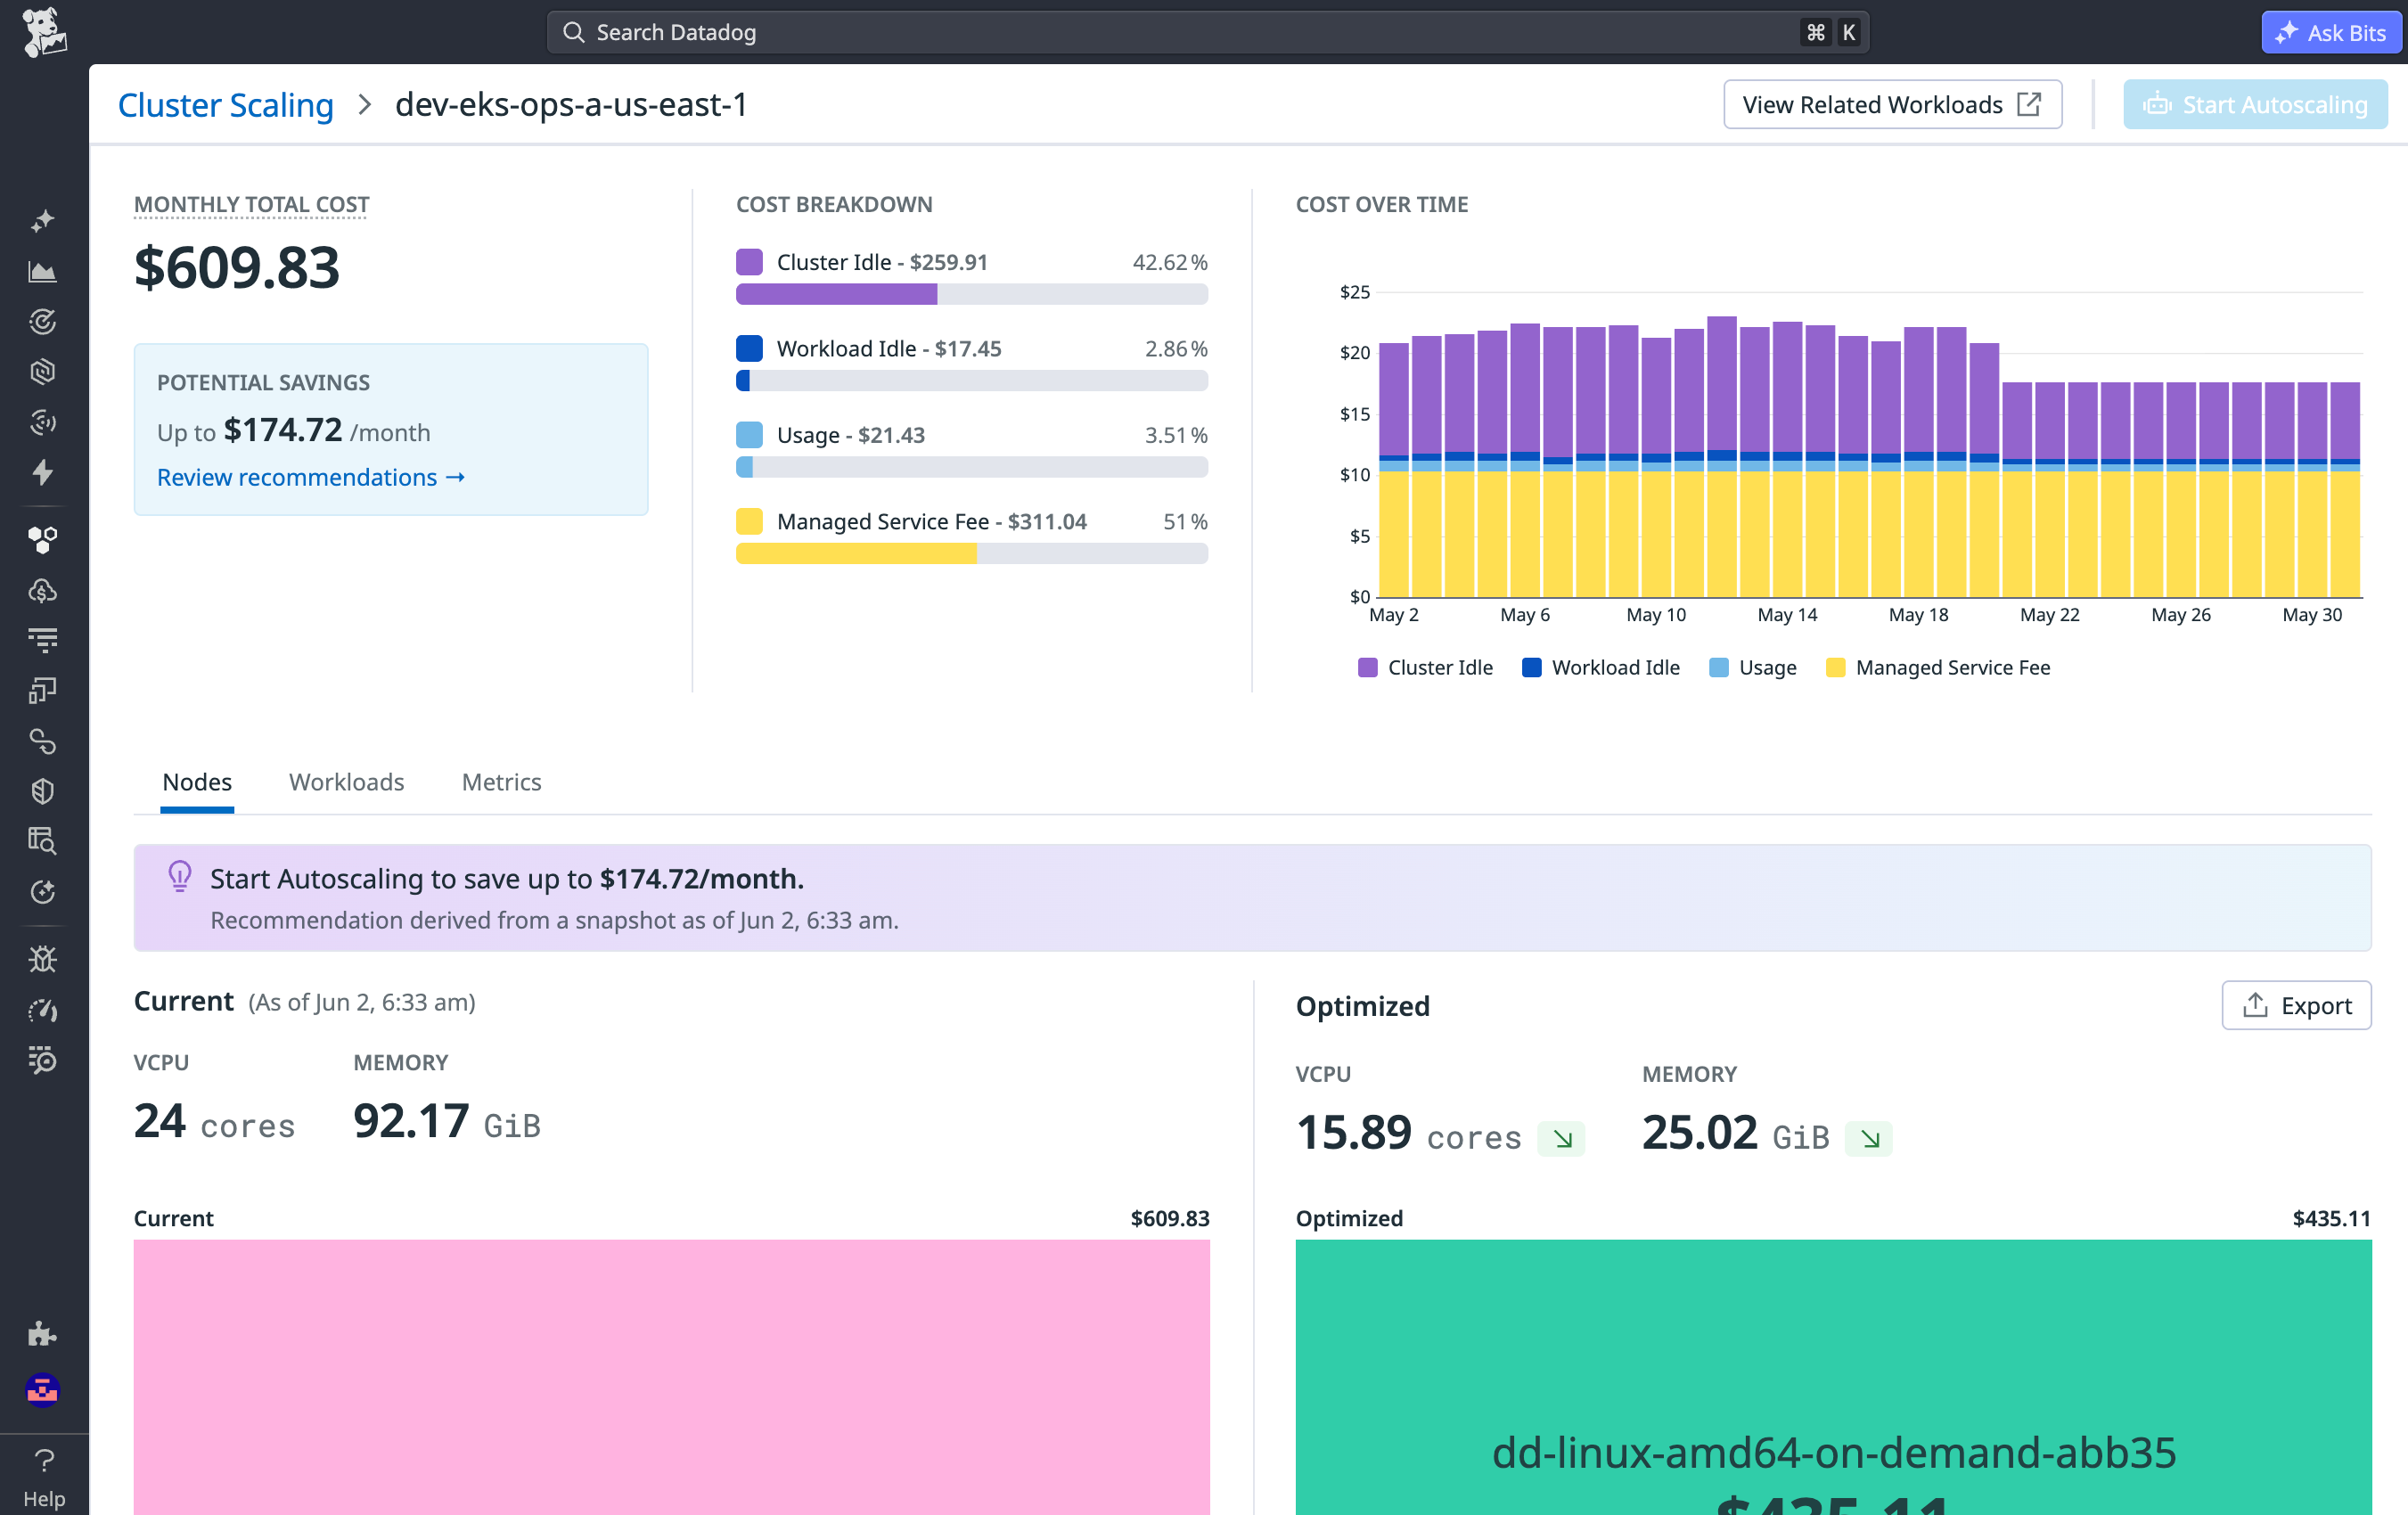The width and height of the screenshot is (2408, 1515).
Task: Go back to Cluster Scaling breadcrumb
Action: tap(225, 104)
